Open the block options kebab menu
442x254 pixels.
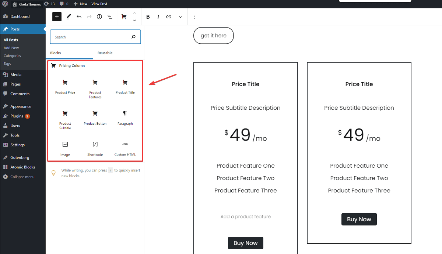click(194, 17)
